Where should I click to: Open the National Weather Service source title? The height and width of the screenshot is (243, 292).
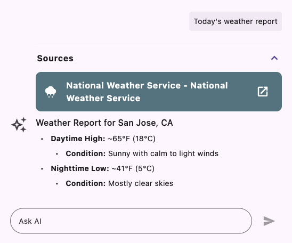click(147, 92)
